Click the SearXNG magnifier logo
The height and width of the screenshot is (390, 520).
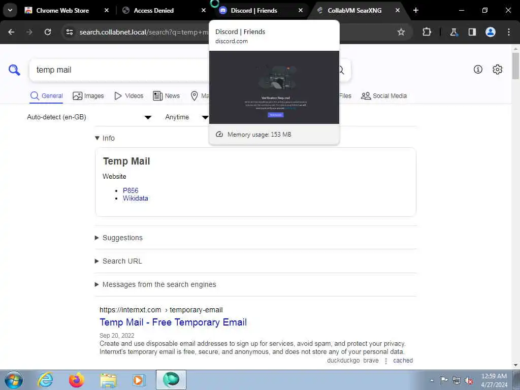click(14, 70)
